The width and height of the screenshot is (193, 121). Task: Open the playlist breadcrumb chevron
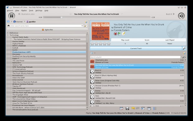click(95, 53)
